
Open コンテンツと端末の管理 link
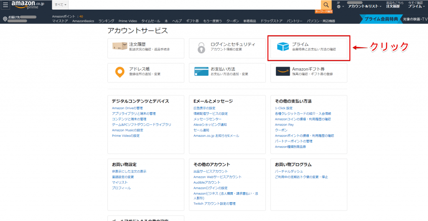point(129,119)
